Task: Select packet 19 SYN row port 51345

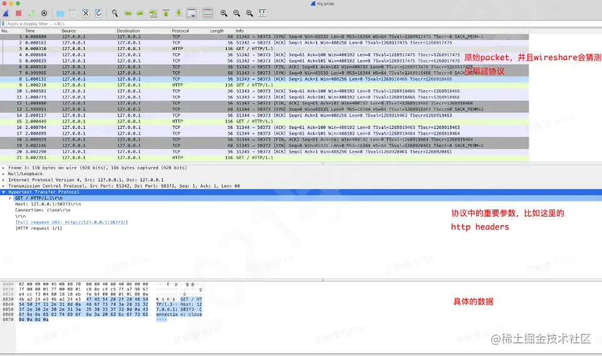Action: [x=264, y=146]
